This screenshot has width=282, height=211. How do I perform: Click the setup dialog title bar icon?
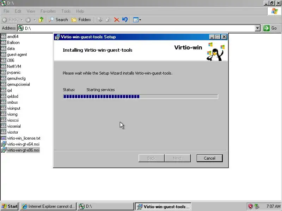click(57, 37)
